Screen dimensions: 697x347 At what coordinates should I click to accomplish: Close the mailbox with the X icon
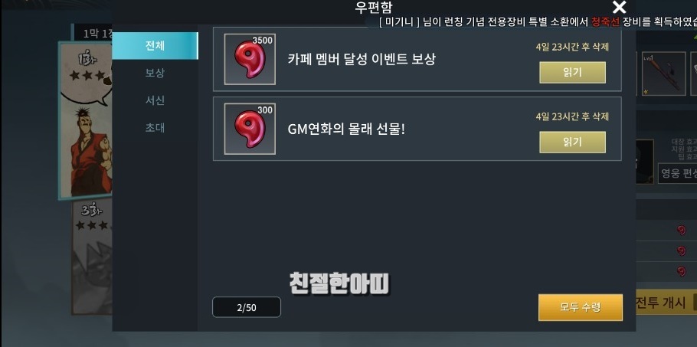tap(619, 8)
